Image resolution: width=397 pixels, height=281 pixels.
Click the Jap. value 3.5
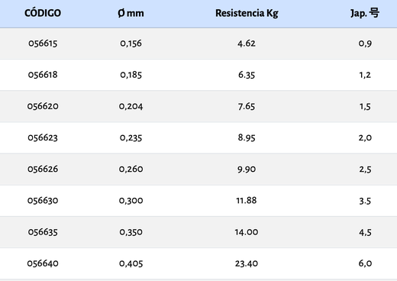point(365,201)
